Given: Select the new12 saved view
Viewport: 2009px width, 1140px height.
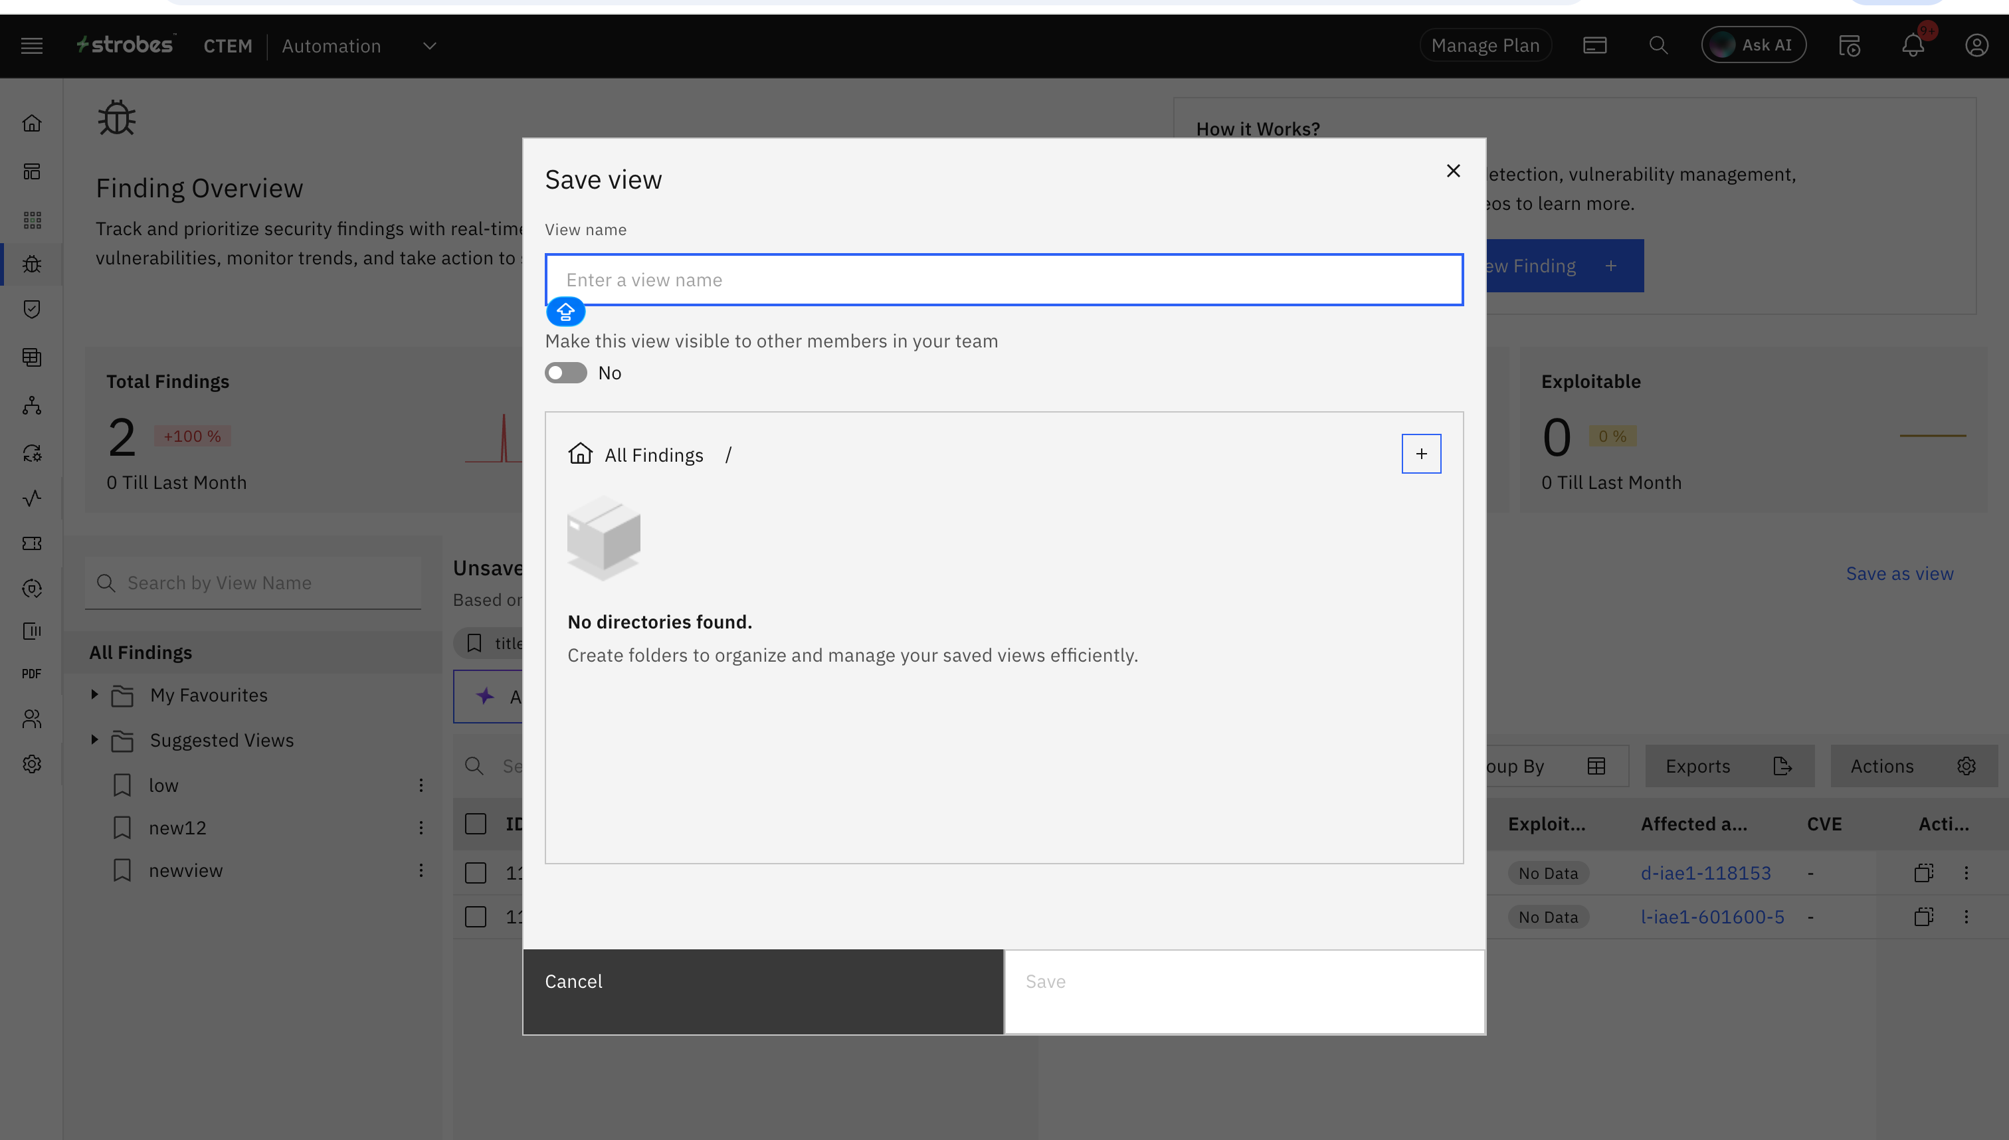Looking at the screenshot, I should coord(178,828).
